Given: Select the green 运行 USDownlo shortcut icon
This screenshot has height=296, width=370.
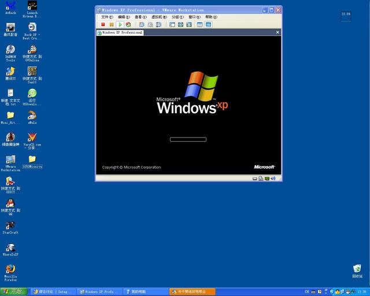Looking at the screenshot, I should pyautogui.click(x=32, y=97).
